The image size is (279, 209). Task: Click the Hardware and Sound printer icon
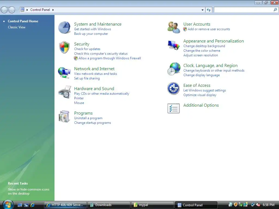point(64,92)
